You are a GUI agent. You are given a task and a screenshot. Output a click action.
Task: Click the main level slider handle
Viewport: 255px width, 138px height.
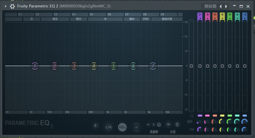191,66
